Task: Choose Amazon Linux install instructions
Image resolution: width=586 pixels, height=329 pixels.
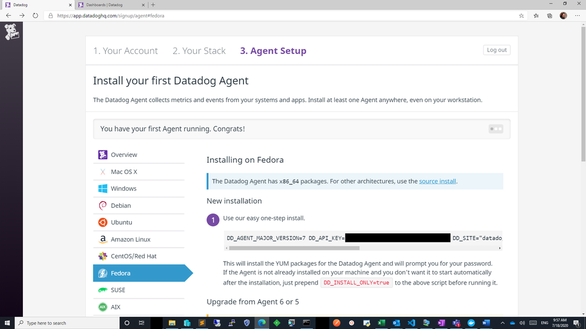Action: point(138,239)
